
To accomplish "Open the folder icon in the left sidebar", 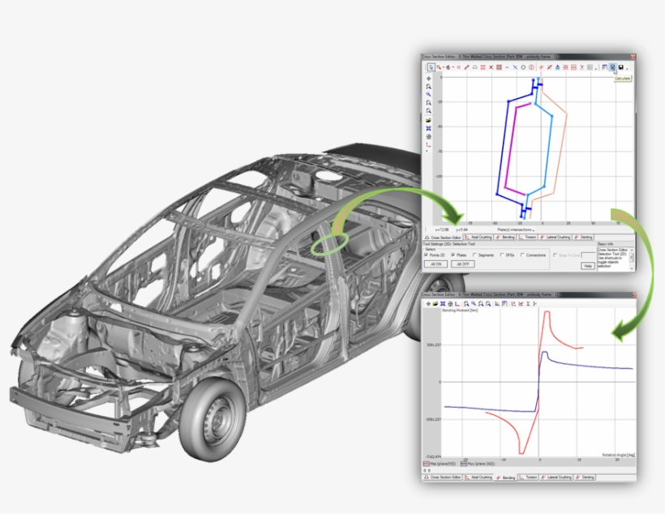I will (427, 120).
